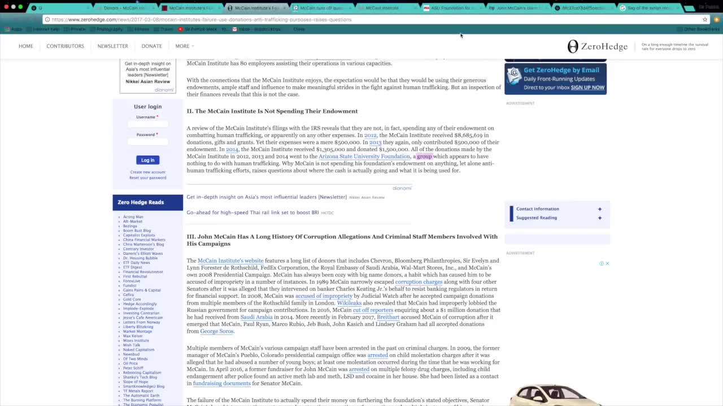Open ETF Daily News link
Viewport: 723px width, 406px height.
pos(137,262)
